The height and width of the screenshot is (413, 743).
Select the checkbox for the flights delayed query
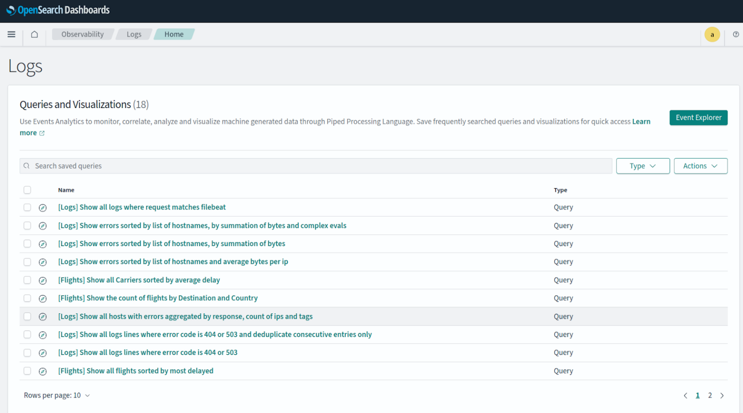click(x=27, y=371)
